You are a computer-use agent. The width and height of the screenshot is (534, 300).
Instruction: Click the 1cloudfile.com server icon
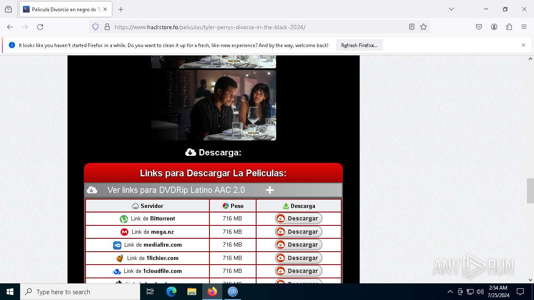(117, 271)
